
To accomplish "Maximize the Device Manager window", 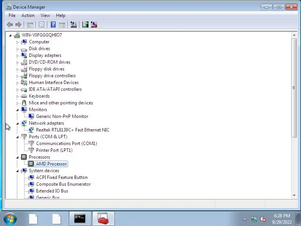I will [x=279, y=7].
